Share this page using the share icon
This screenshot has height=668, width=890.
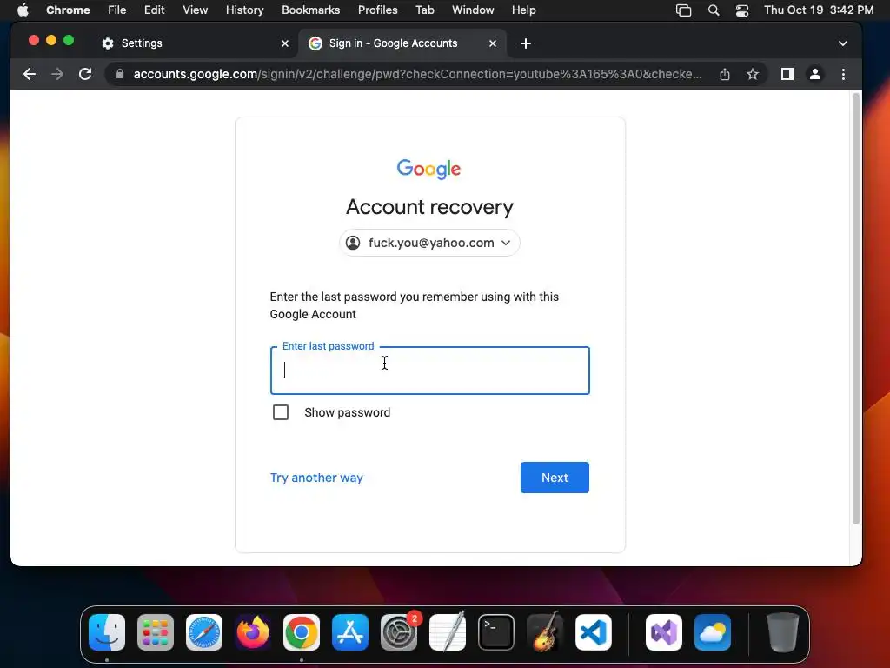725,75
